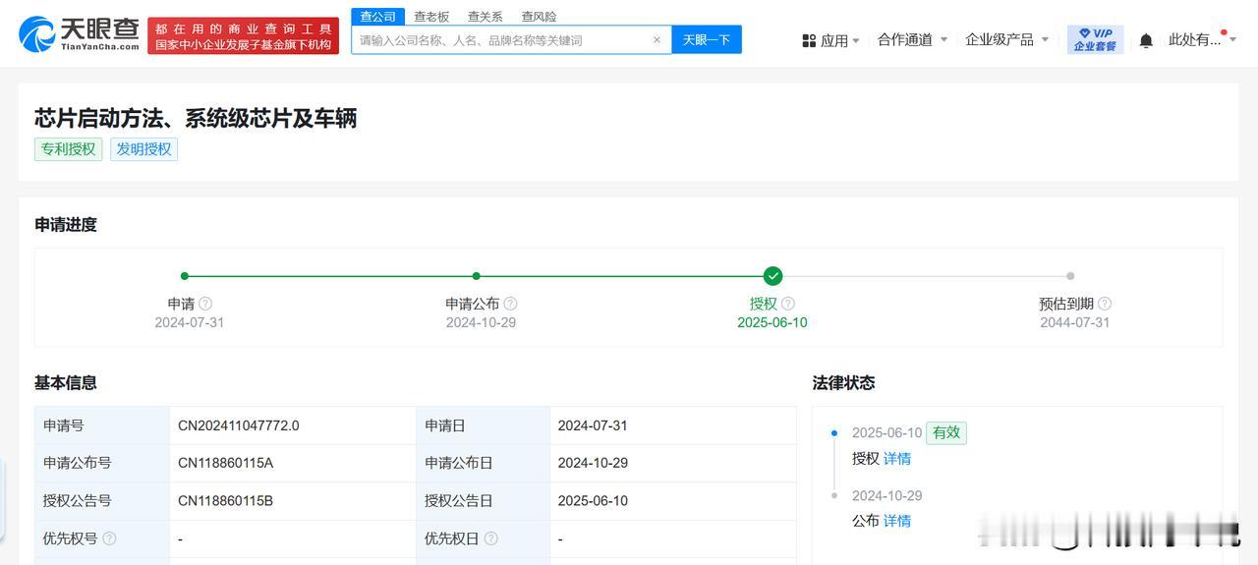The width and height of the screenshot is (1258, 565).
Task: Click the green checkmark on the 授权 milestone
Action: pyautogui.click(x=773, y=276)
